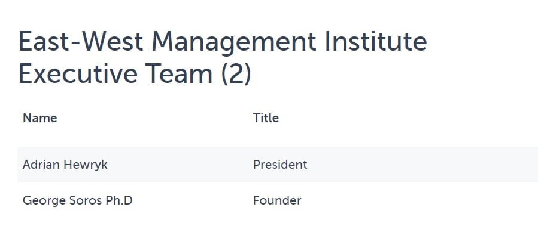Click the President title cell
Viewport: 538px width, 226px height.
280,165
